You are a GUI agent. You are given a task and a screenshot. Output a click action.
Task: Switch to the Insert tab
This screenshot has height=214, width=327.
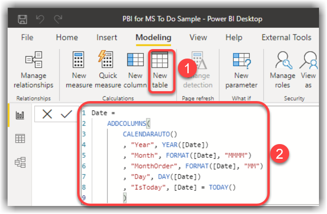(x=107, y=37)
